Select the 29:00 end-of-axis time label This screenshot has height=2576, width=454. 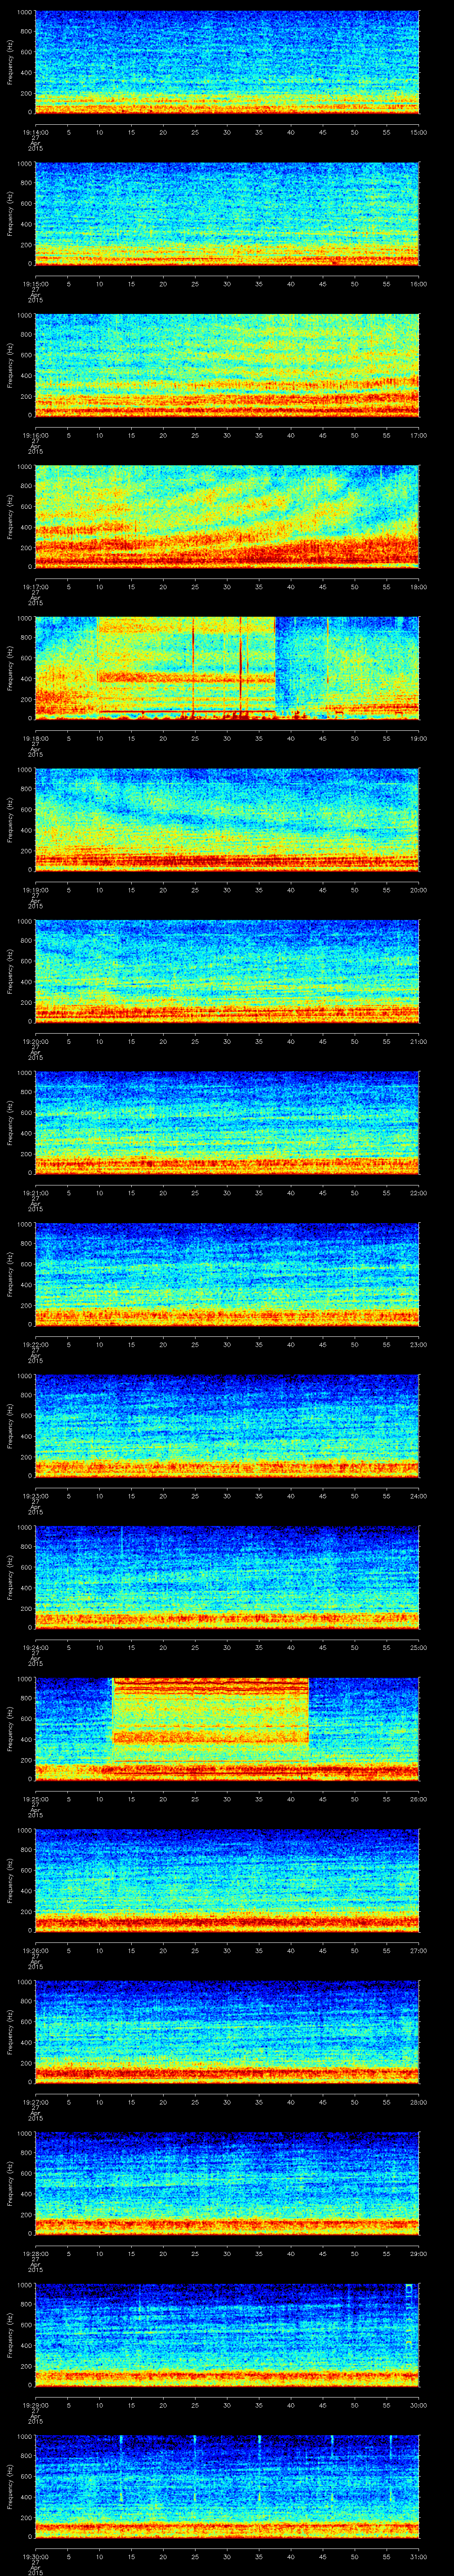click(x=419, y=2254)
